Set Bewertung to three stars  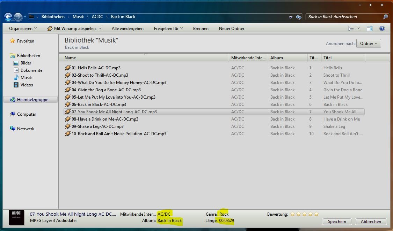tap(304, 214)
